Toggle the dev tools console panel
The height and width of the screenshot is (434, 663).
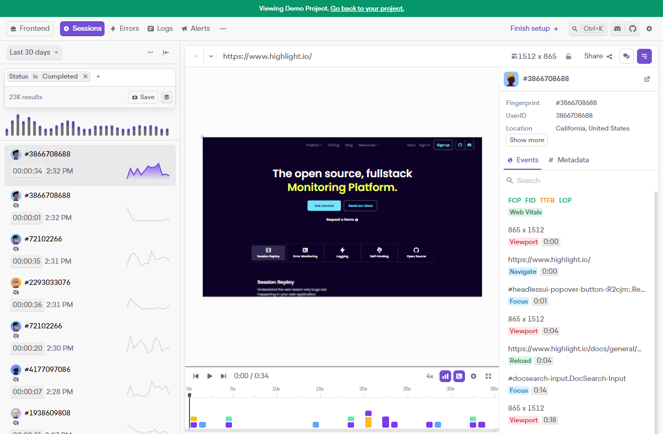(x=459, y=376)
